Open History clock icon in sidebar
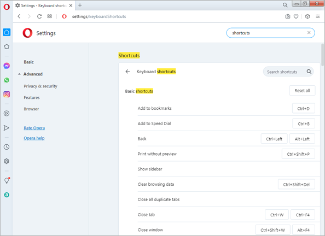 [x=7, y=147]
